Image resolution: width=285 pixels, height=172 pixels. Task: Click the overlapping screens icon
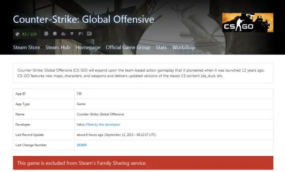[x=89, y=34]
